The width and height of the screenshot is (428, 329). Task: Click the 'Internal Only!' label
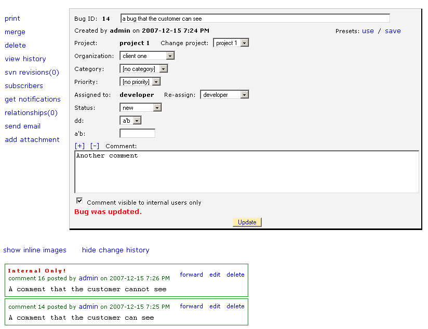coord(37,271)
